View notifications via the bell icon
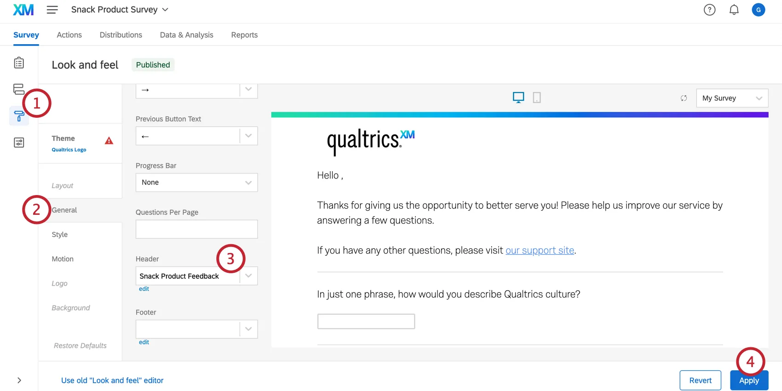The width and height of the screenshot is (782, 391). [x=734, y=9]
